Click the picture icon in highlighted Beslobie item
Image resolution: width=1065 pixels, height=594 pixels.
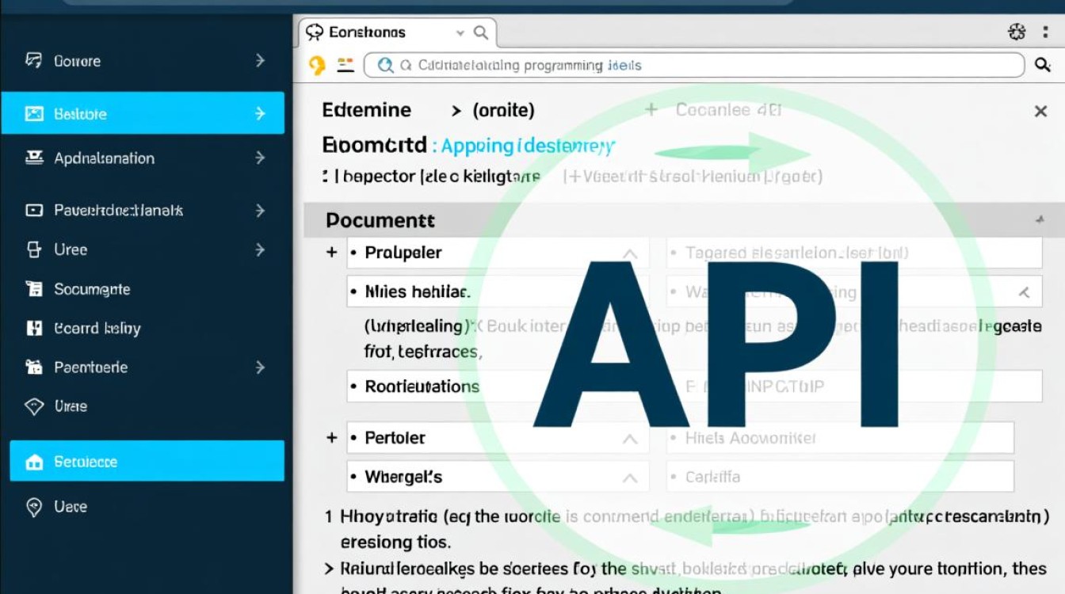(34, 114)
